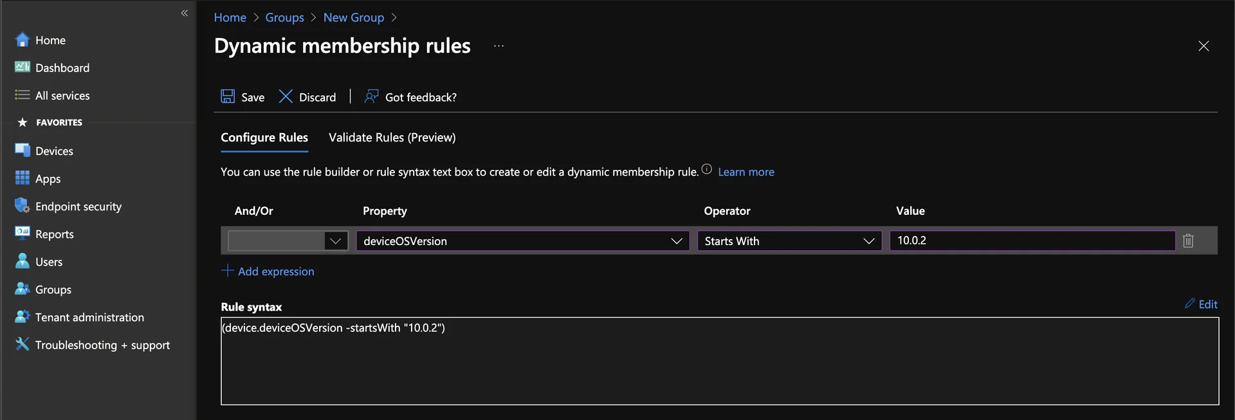
Task: Click the Property column header
Action: pyautogui.click(x=385, y=211)
